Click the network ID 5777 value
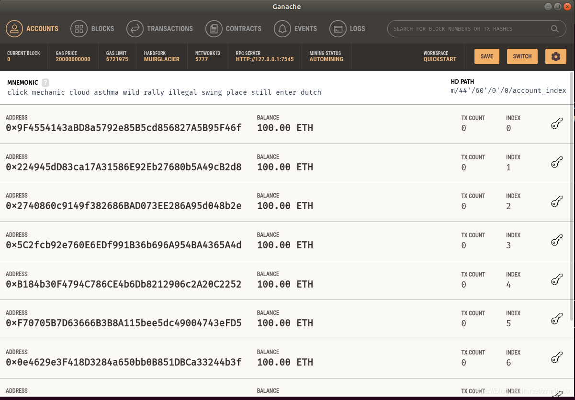575x400 pixels. pyautogui.click(x=202, y=59)
